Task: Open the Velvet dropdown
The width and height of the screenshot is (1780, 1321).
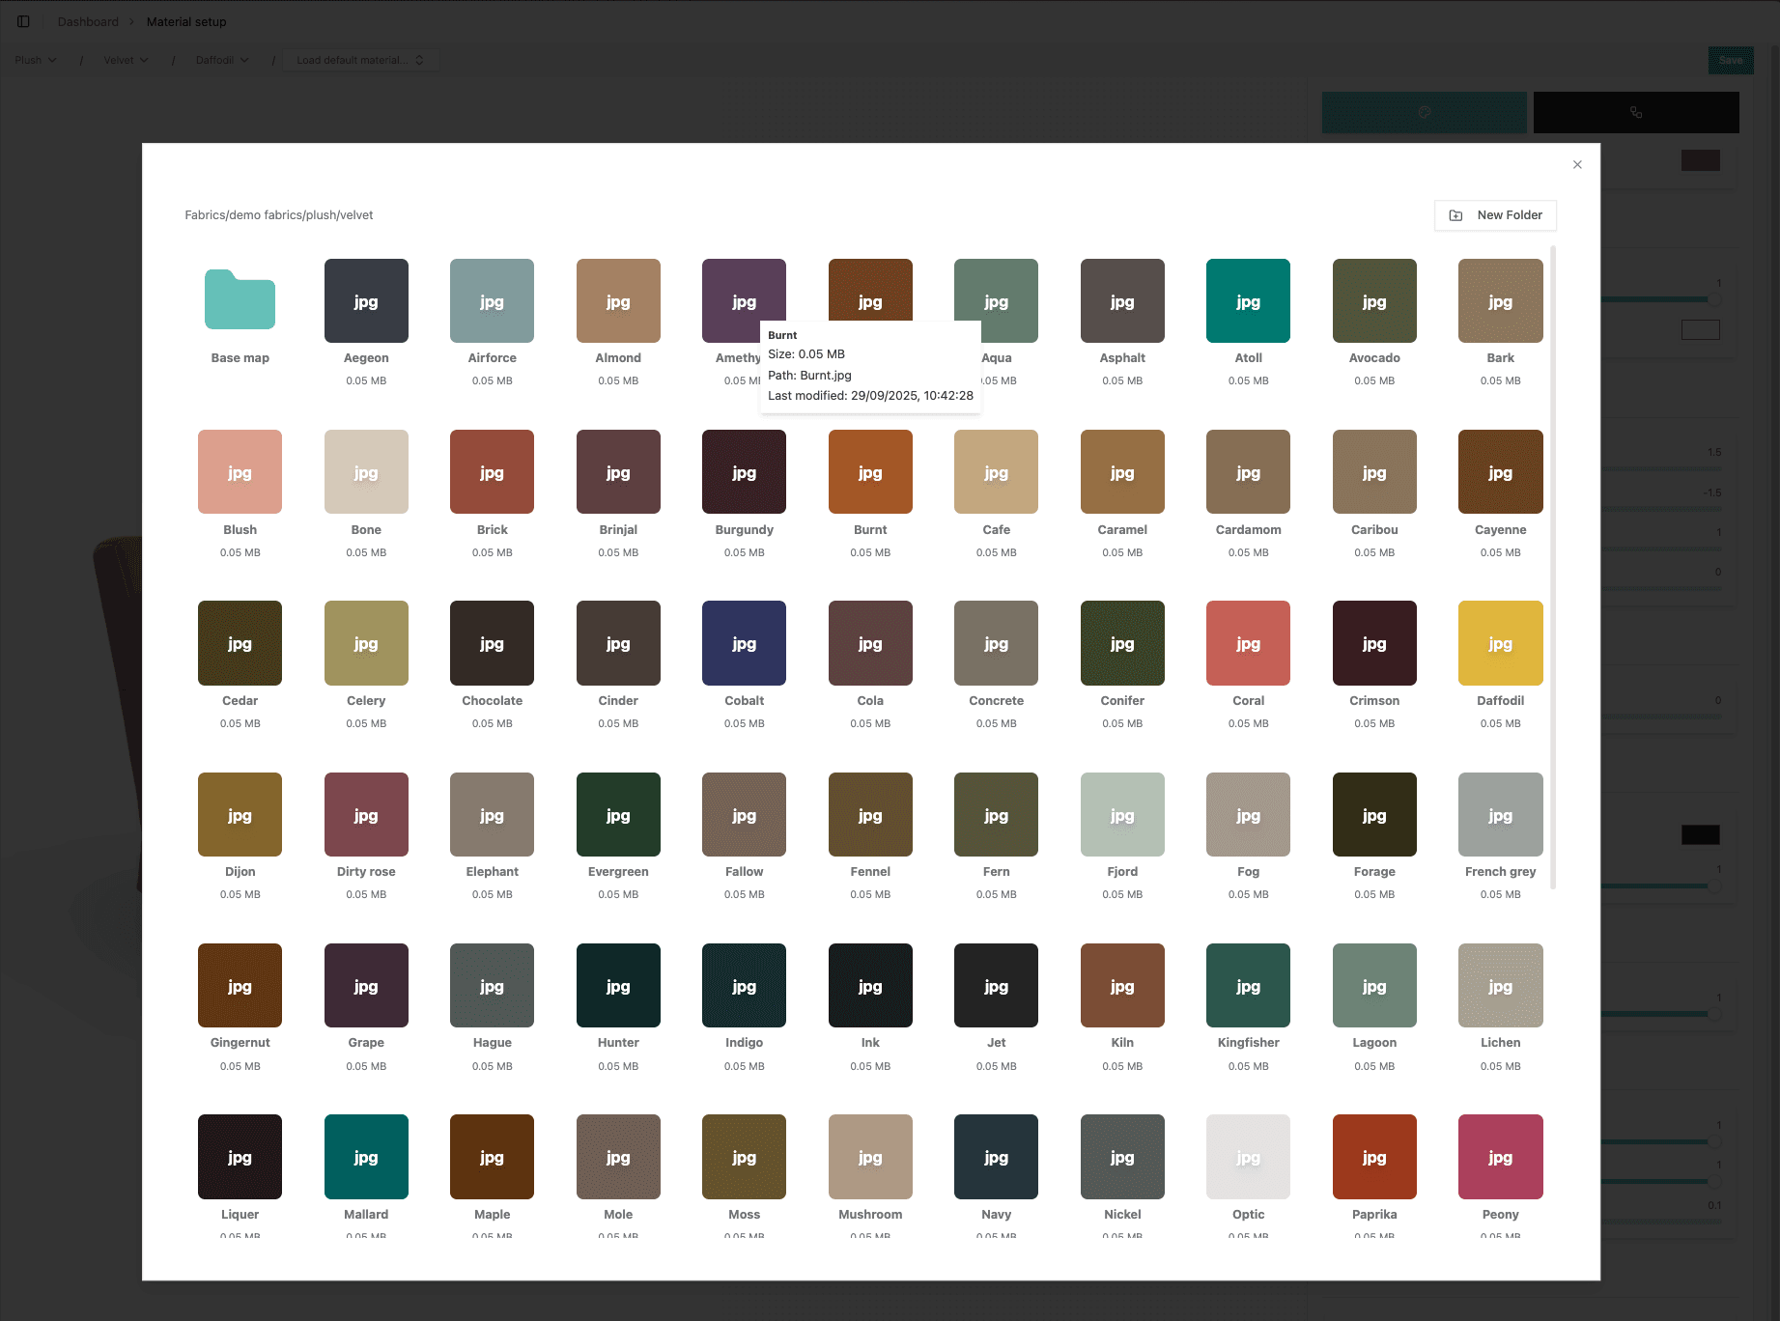Action: (x=124, y=59)
